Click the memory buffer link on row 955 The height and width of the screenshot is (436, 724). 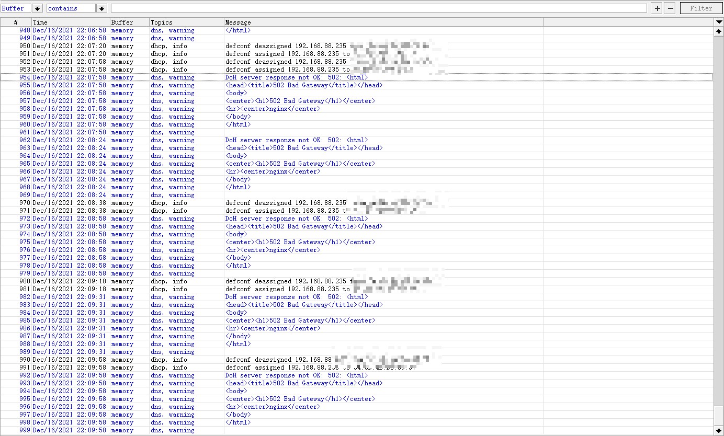(x=122, y=85)
